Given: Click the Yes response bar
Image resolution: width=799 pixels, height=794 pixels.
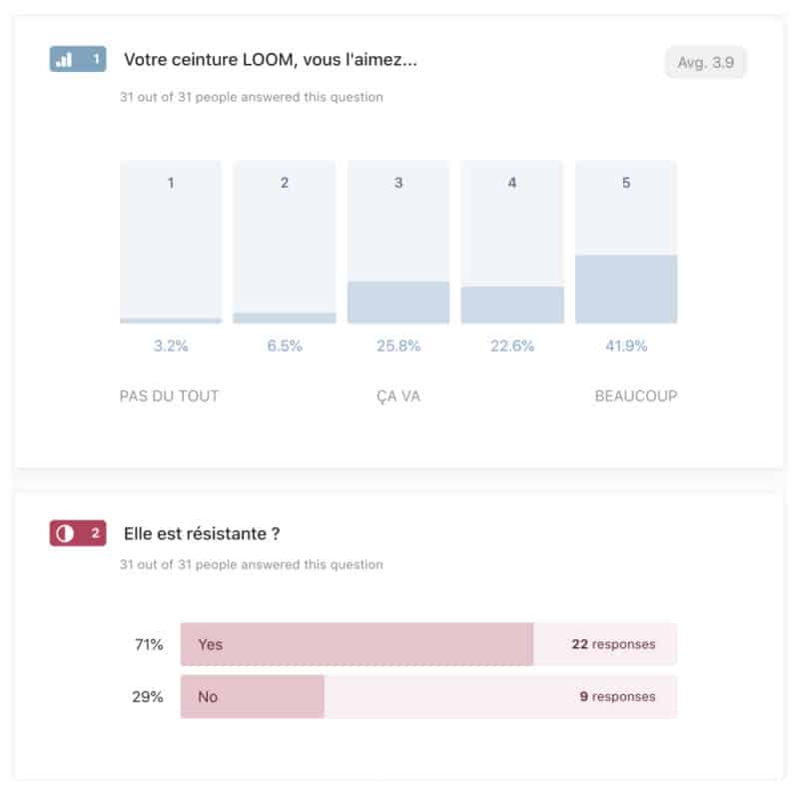Looking at the screenshot, I should 357,644.
